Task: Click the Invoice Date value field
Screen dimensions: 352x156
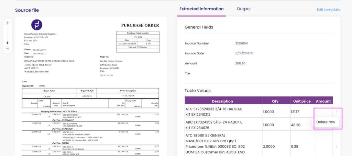Action: [244, 53]
